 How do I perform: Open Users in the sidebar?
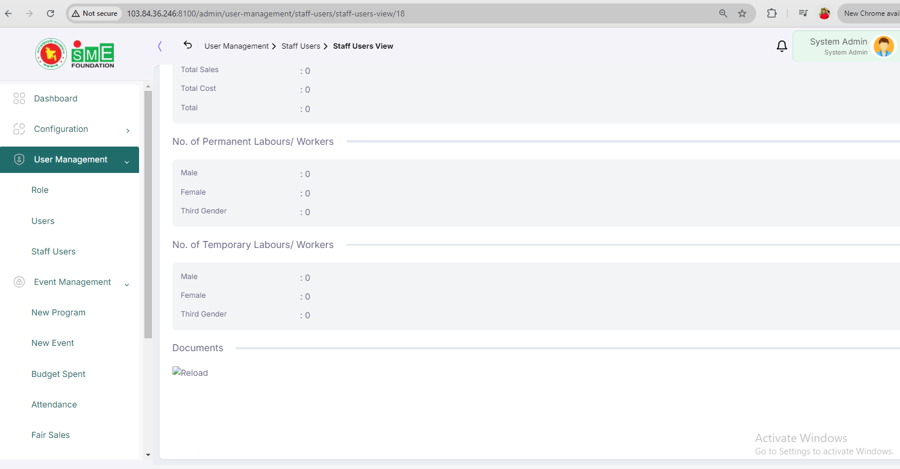[43, 221]
